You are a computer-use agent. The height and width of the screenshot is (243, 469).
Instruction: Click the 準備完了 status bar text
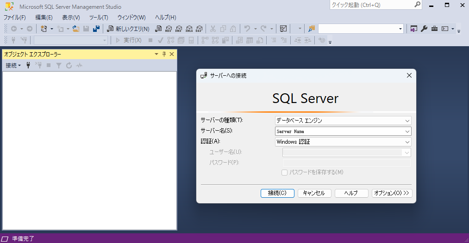[23, 239]
